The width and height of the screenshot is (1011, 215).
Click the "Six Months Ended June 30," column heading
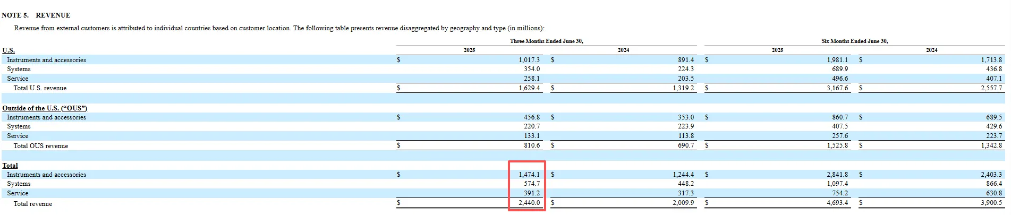click(854, 41)
